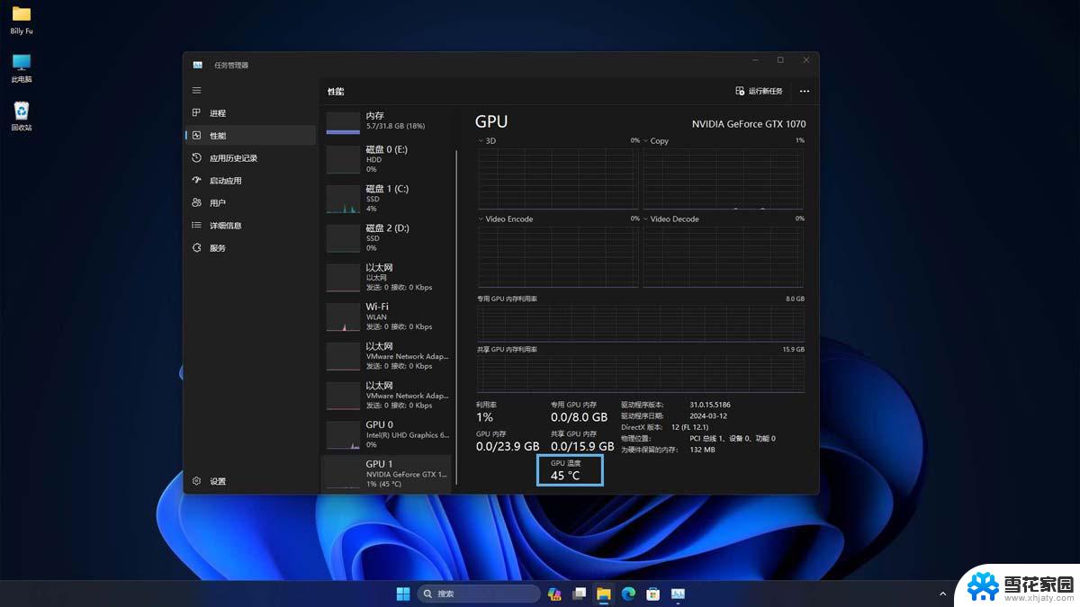Select the first 以太网 entry, subtitle 以太网

(x=387, y=277)
